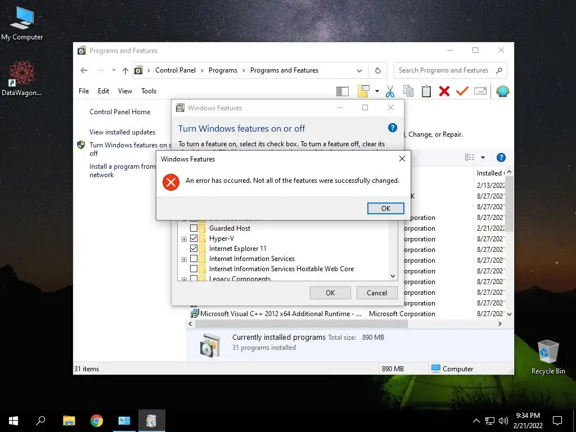Click Turn Windows features on or off link
This screenshot has height=432, width=576.
[129, 149]
